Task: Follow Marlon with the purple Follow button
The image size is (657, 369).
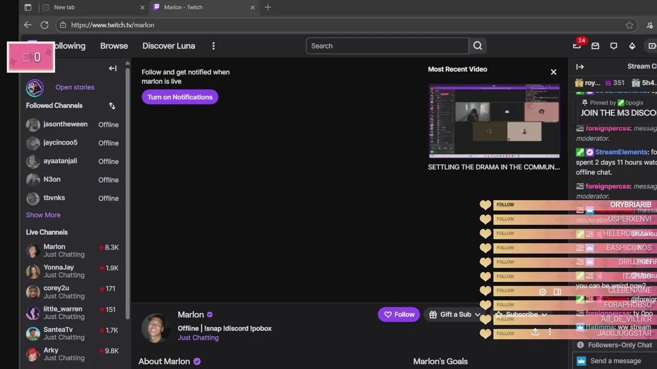Action: 399,314
